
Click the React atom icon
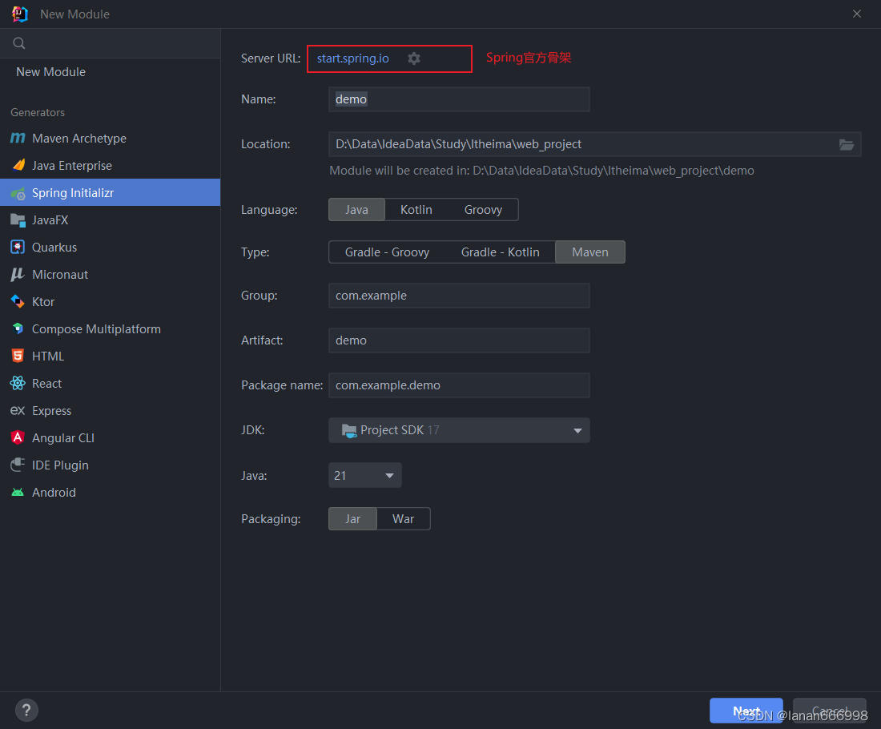coord(18,384)
